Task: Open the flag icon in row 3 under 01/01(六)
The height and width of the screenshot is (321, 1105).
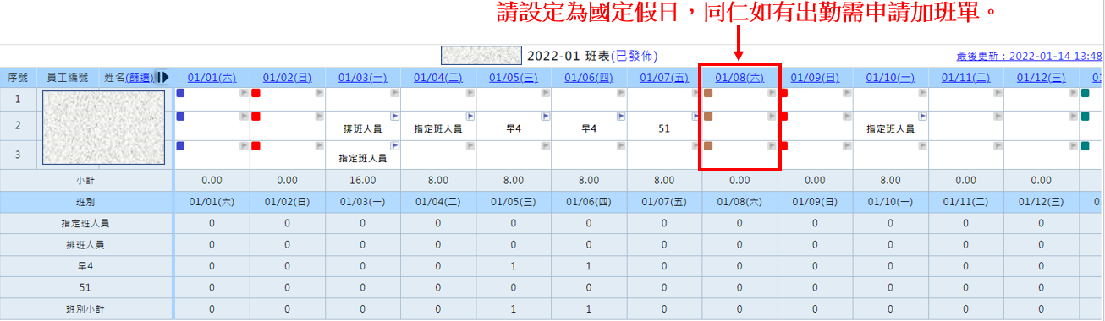Action: pyautogui.click(x=244, y=146)
